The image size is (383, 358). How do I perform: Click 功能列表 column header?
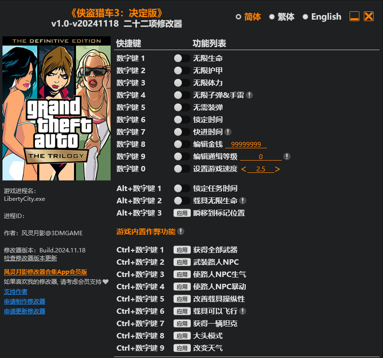[209, 43]
